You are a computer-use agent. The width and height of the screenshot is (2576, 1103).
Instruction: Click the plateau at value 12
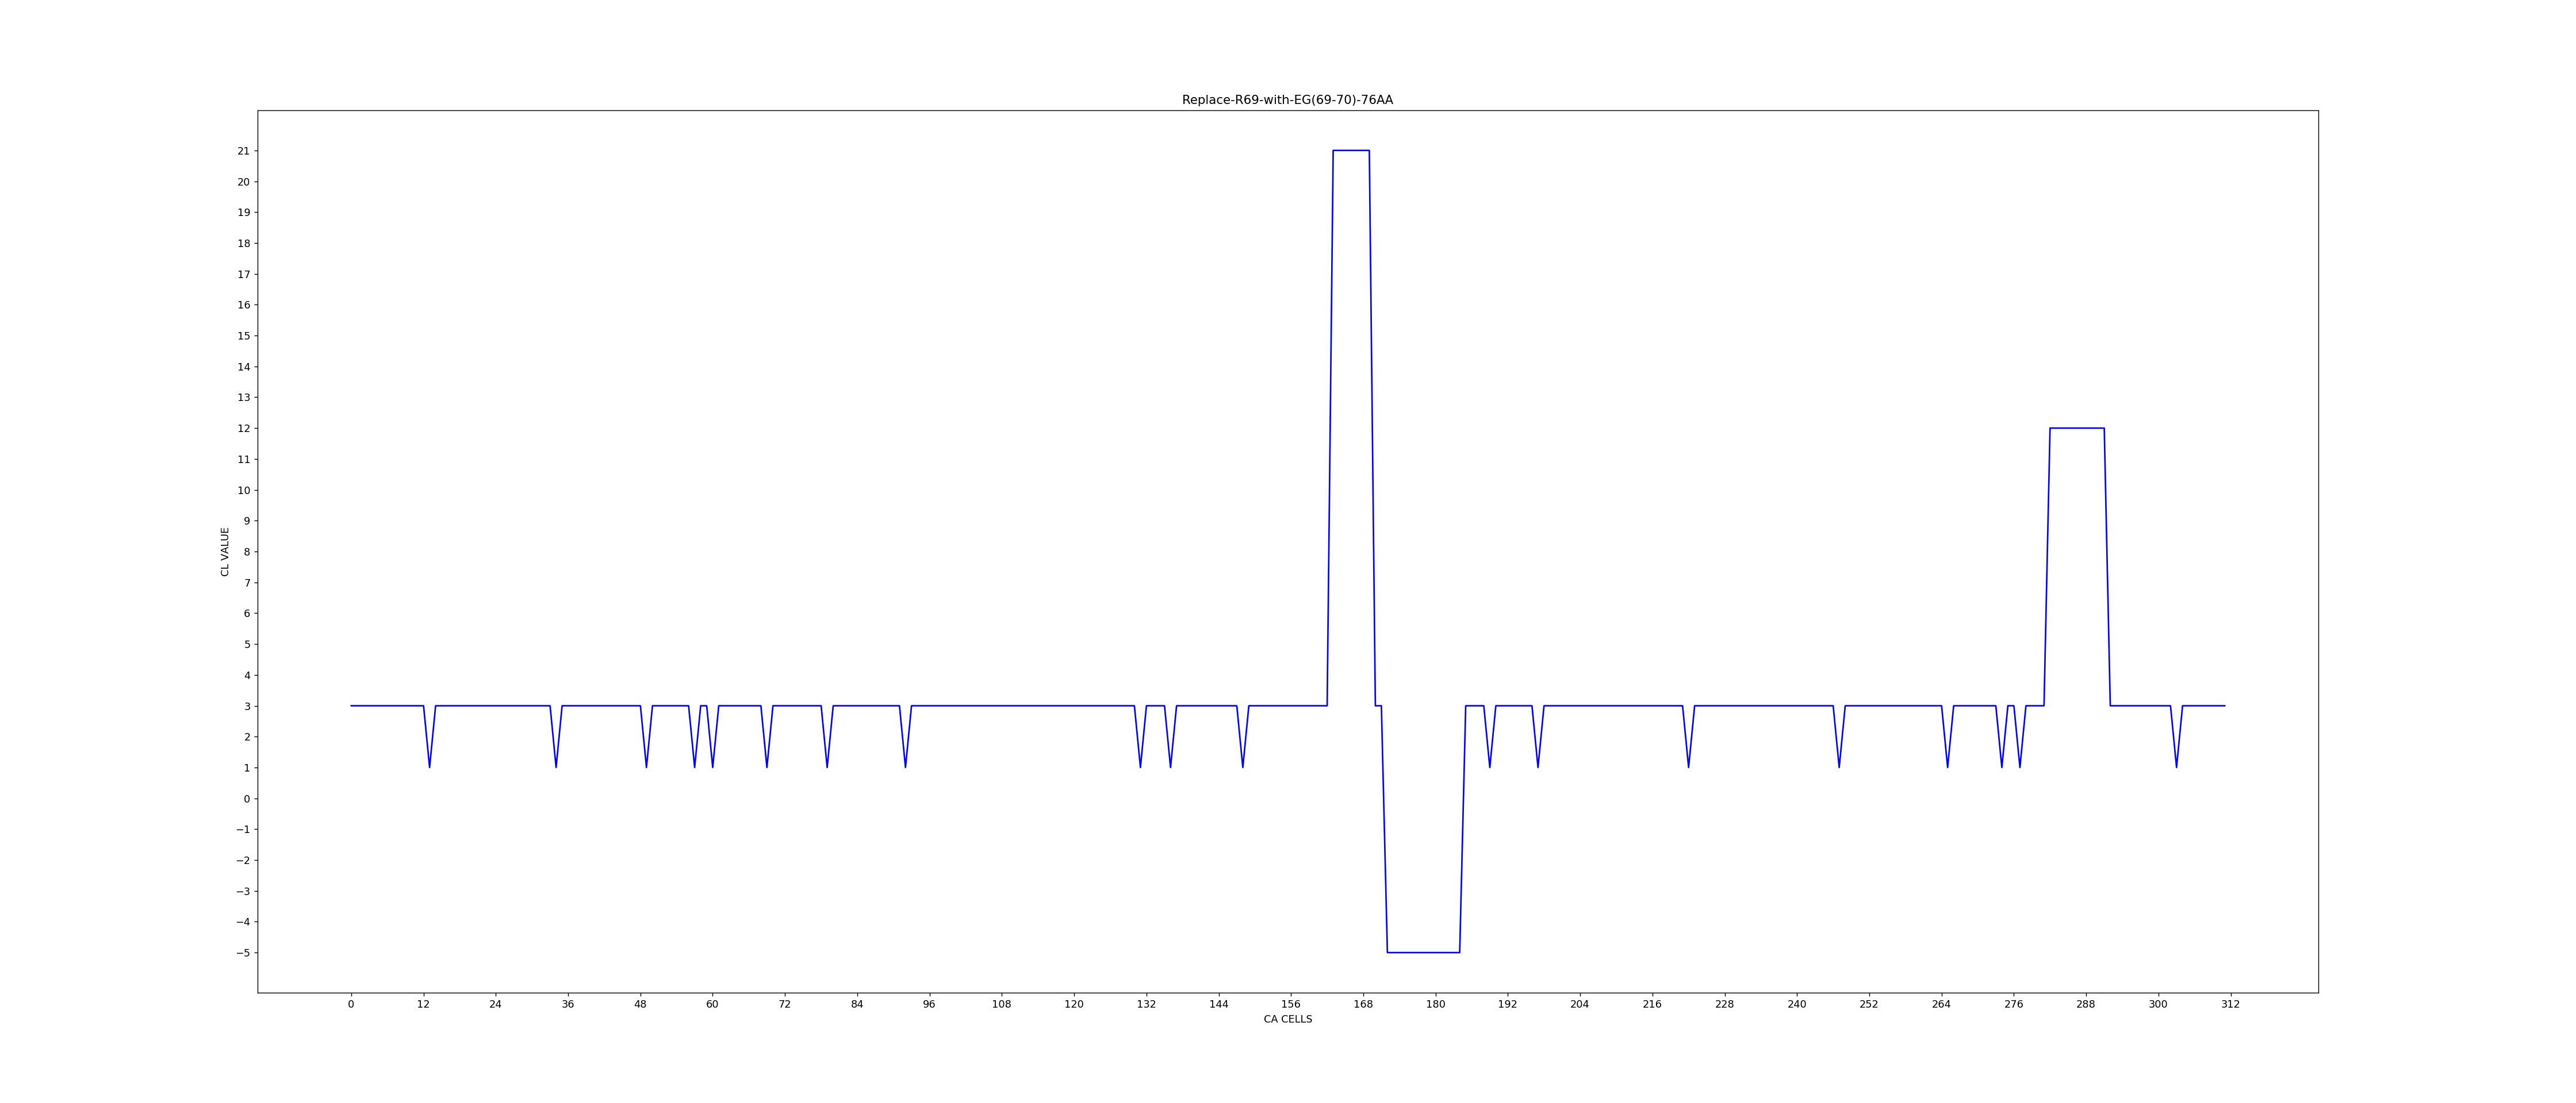[x=2077, y=429]
